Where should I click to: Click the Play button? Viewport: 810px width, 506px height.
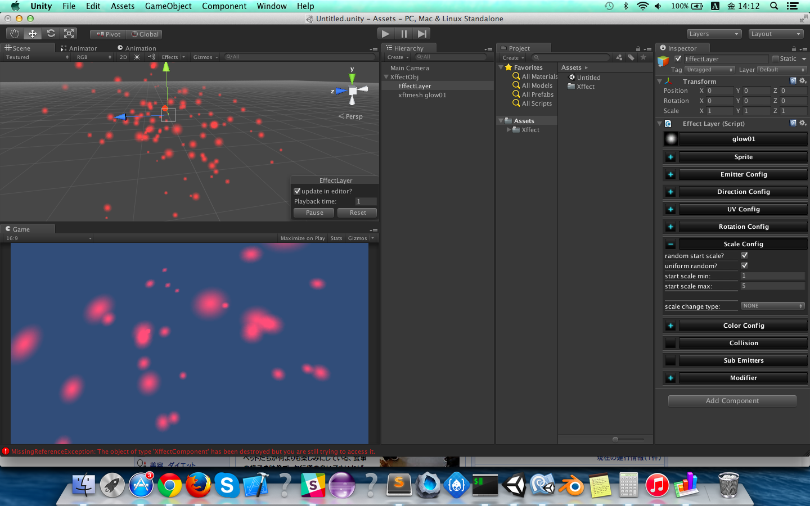[x=385, y=34]
